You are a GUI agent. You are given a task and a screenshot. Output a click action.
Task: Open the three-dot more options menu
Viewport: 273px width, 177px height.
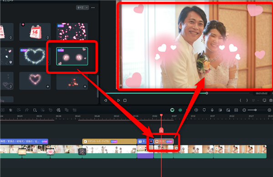coord(93,8)
